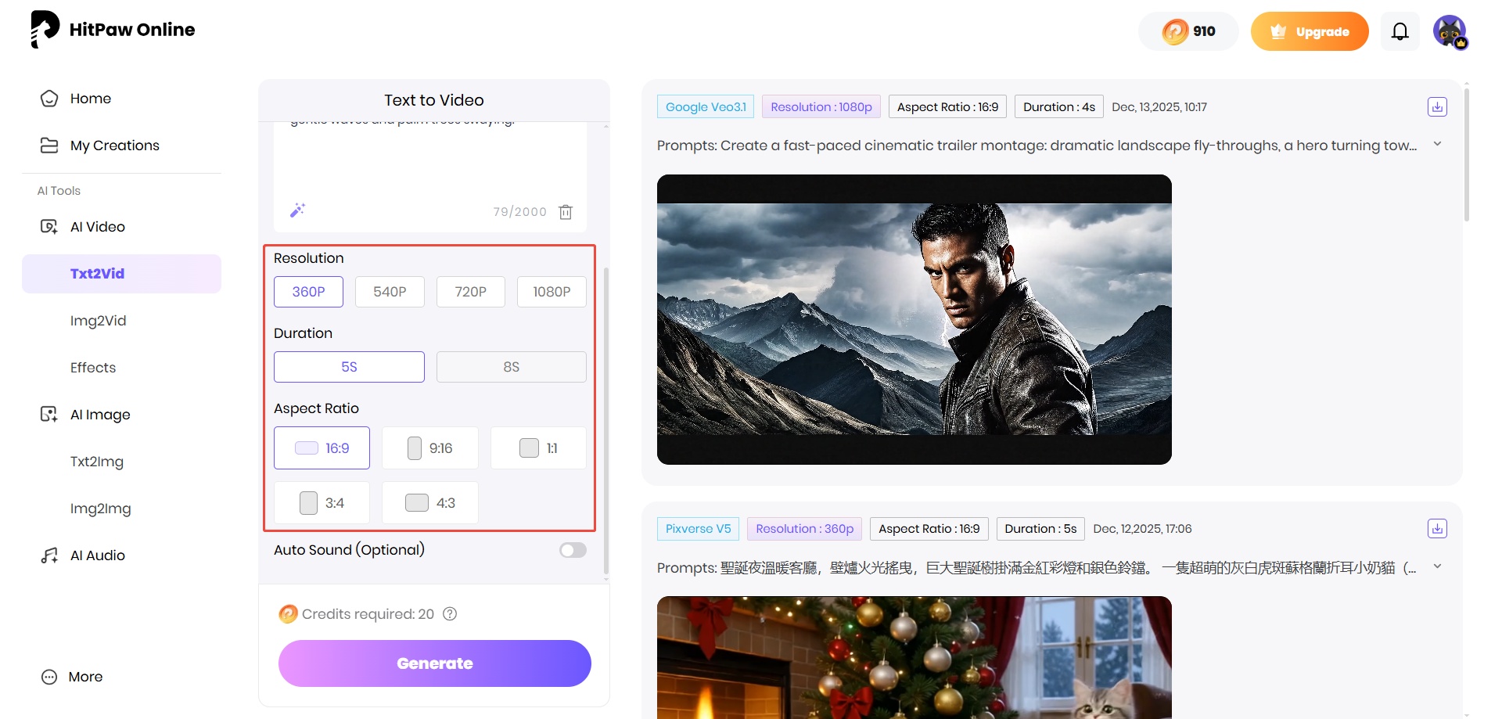This screenshot has width=1502, height=719.
Task: Choose the 9:16 aspect ratio
Action: 429,448
